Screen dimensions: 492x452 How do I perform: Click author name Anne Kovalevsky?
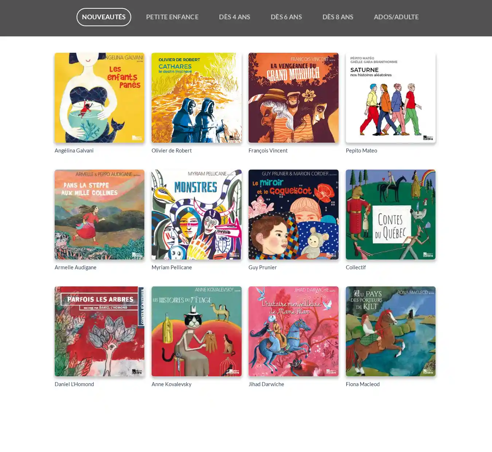point(171,384)
